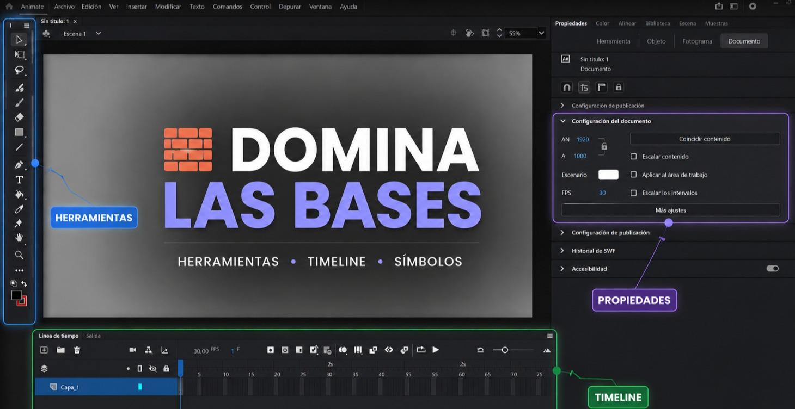
Task: Add a new layer in timeline
Action: 44,350
